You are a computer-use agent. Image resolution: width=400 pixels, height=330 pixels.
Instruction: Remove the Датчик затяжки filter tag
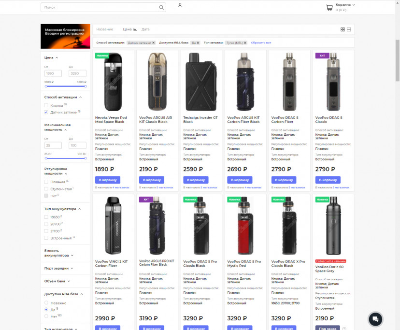pyautogui.click(x=153, y=43)
